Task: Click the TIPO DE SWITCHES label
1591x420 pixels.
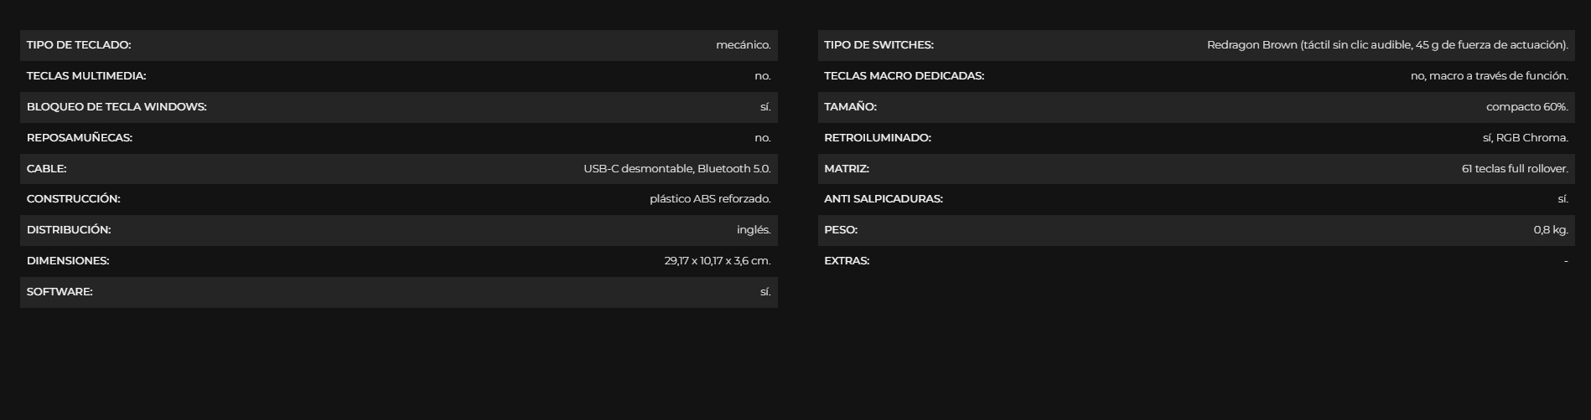Action: point(878,45)
